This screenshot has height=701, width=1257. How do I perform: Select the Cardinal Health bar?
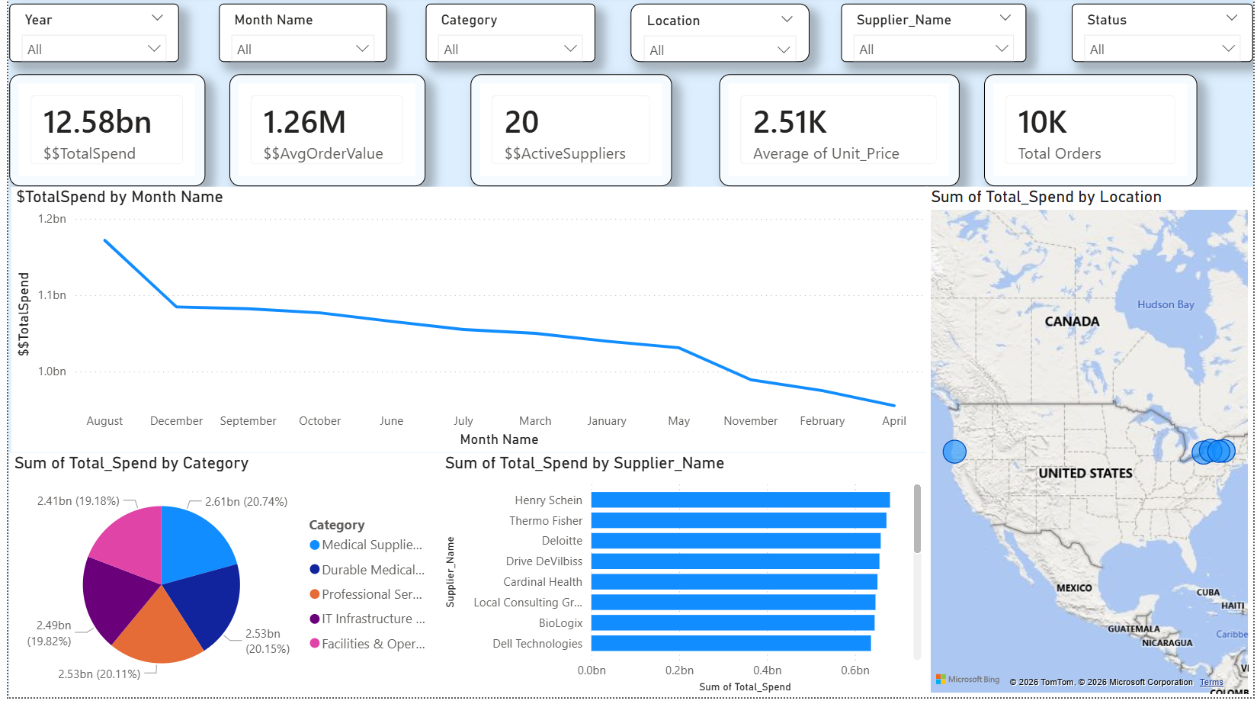point(734,582)
